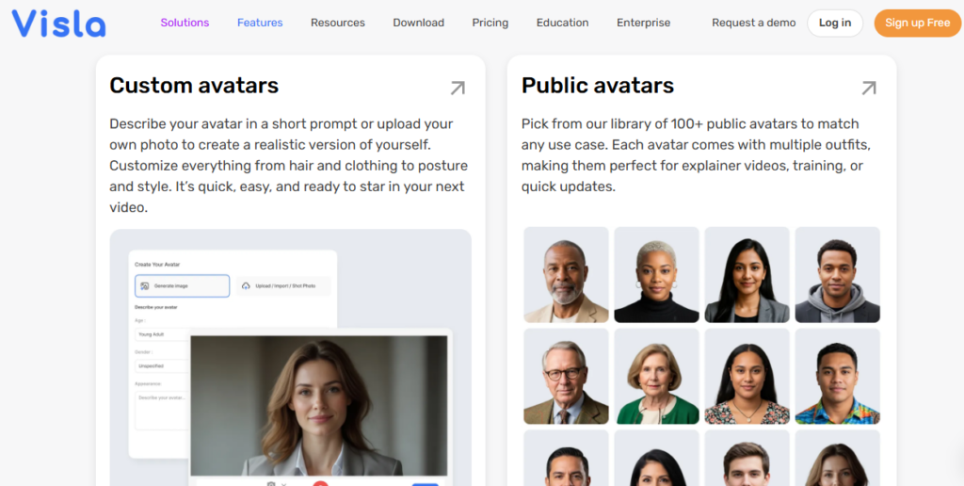The image size is (964, 486).
Task: Open the Pricing page
Action: click(490, 23)
